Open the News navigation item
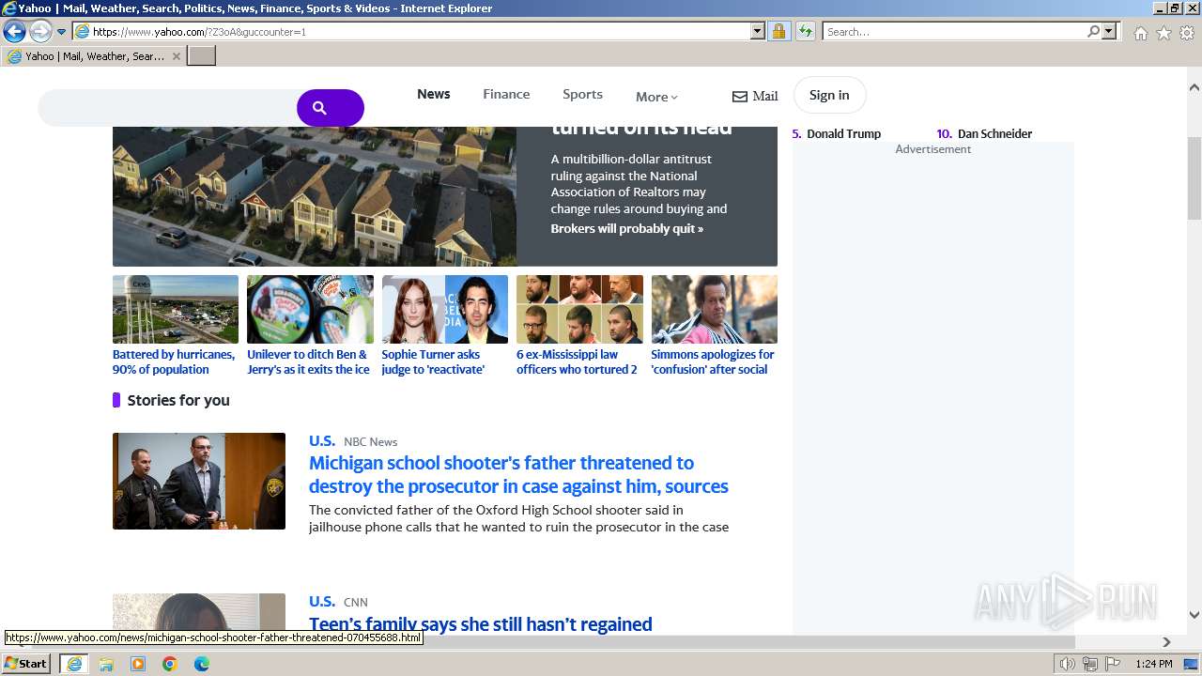This screenshot has height=676, width=1202. pyautogui.click(x=434, y=94)
